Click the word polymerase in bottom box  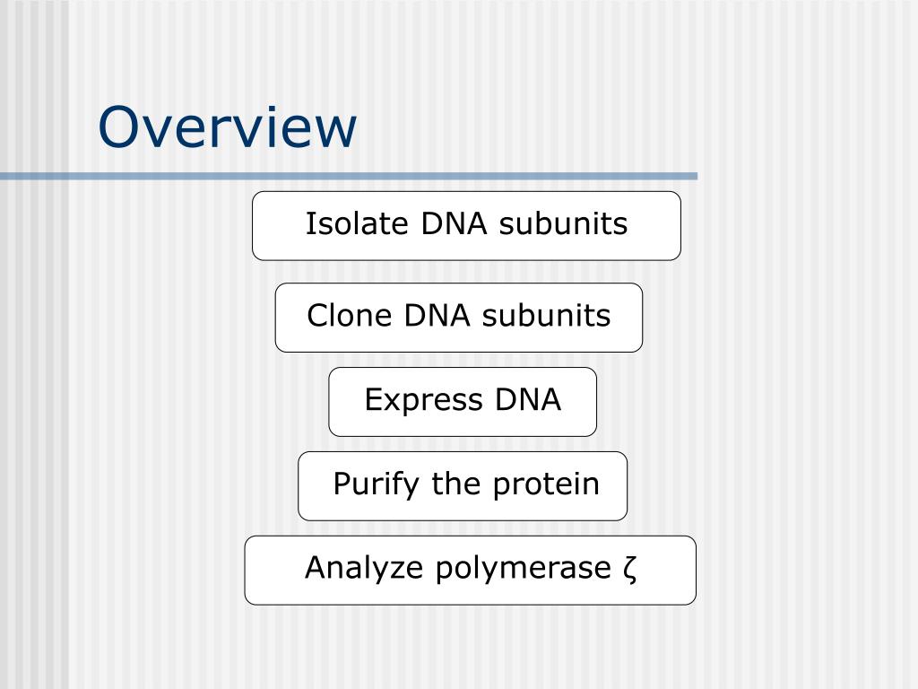coord(523,569)
